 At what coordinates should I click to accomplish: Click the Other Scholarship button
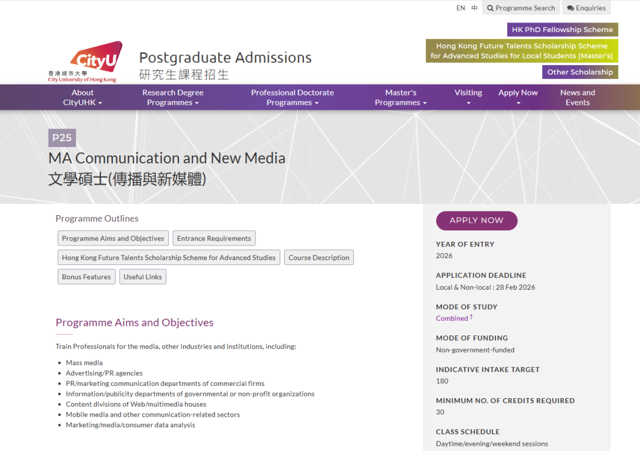point(580,72)
